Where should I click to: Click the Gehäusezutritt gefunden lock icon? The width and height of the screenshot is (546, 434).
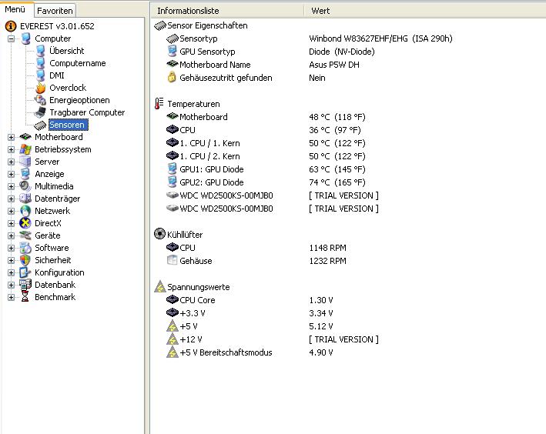click(172, 77)
